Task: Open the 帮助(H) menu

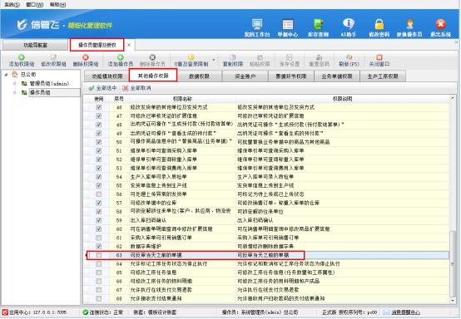Action: point(57,4)
